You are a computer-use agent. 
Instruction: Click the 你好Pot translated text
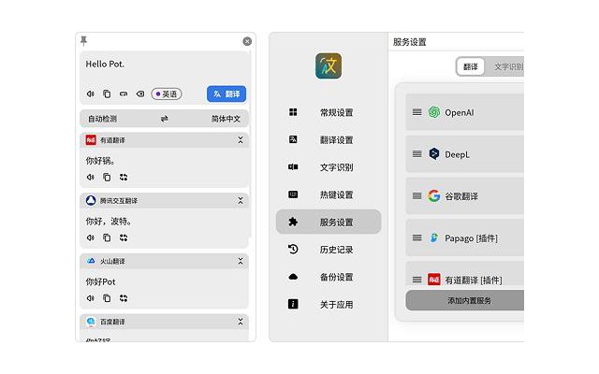100,281
